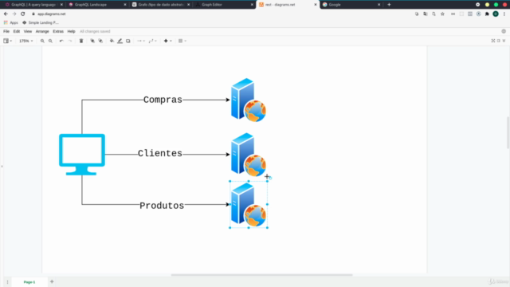Select the web server at Compras arrow

(249, 100)
